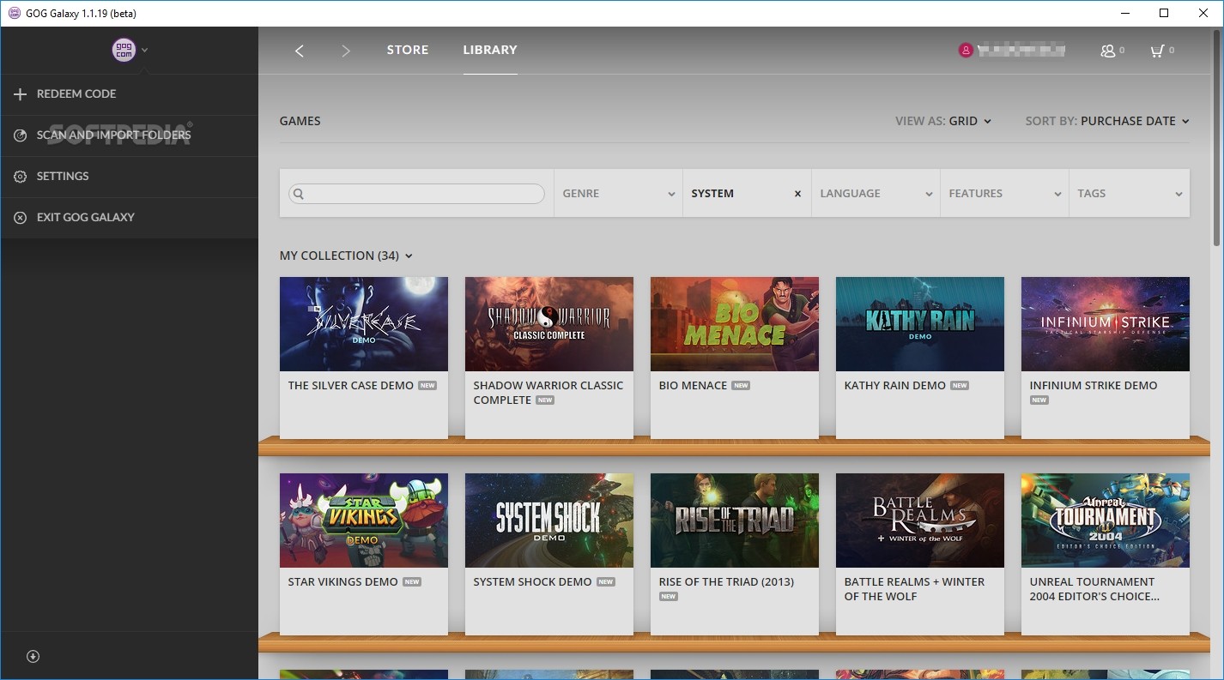Open Battle Realms cover image
Image resolution: width=1224 pixels, height=680 pixels.
(x=920, y=521)
